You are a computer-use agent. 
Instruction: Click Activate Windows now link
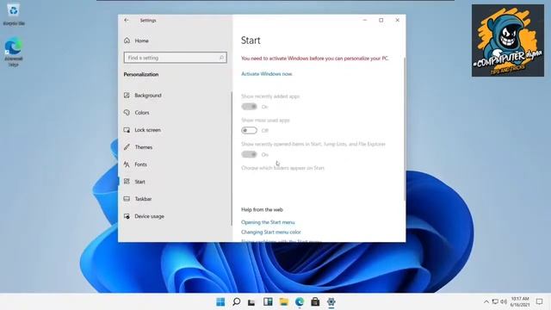point(266,74)
